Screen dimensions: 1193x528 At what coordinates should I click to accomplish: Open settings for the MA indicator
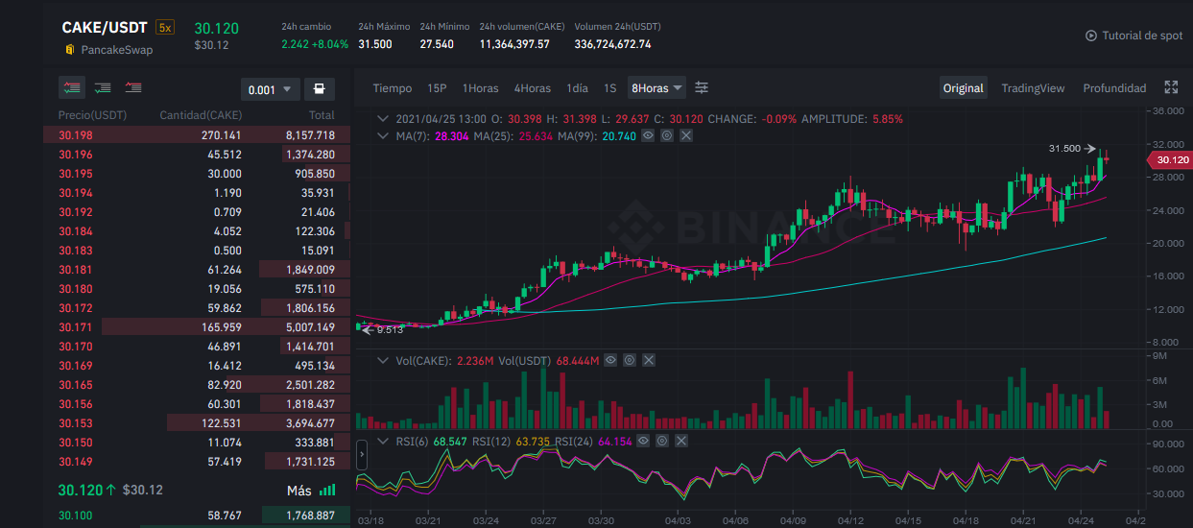(x=667, y=136)
